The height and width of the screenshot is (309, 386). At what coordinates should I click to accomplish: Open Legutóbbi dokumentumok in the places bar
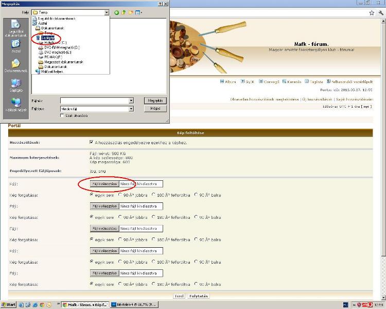point(16,26)
